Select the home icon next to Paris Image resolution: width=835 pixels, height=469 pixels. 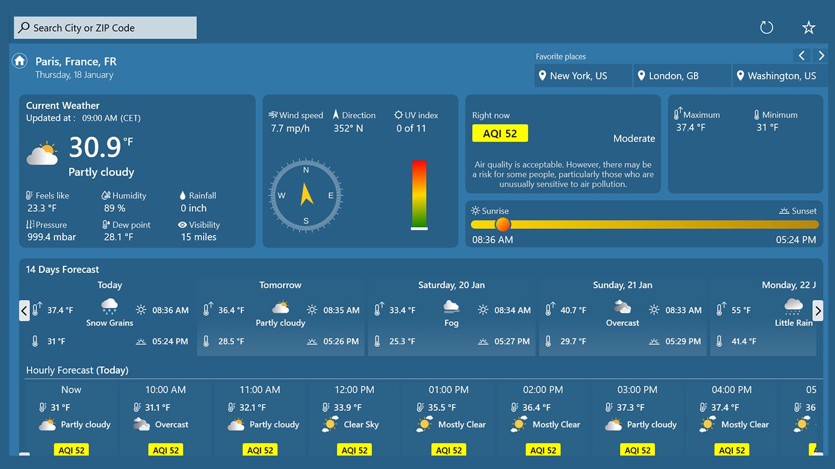click(19, 60)
